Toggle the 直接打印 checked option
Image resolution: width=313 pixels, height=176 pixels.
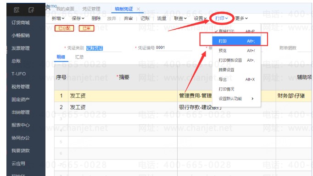[236, 31]
